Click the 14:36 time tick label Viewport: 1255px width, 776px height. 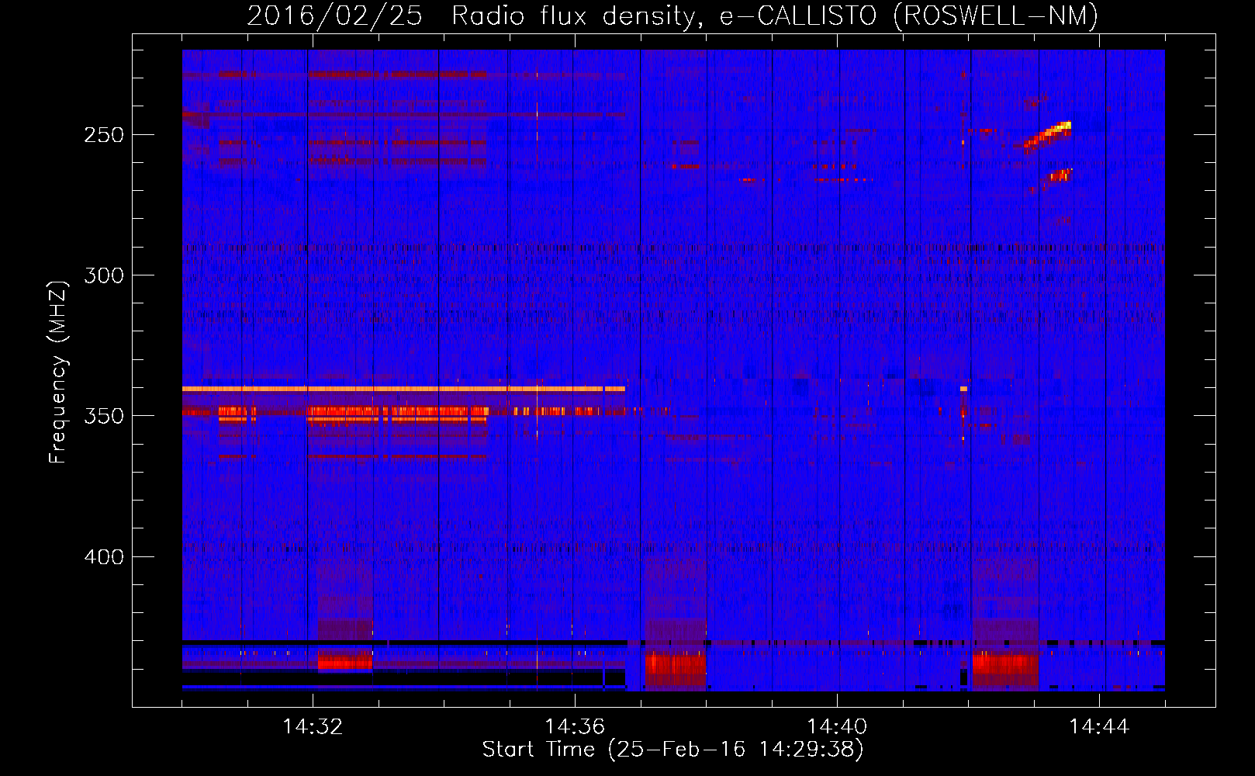pos(575,727)
